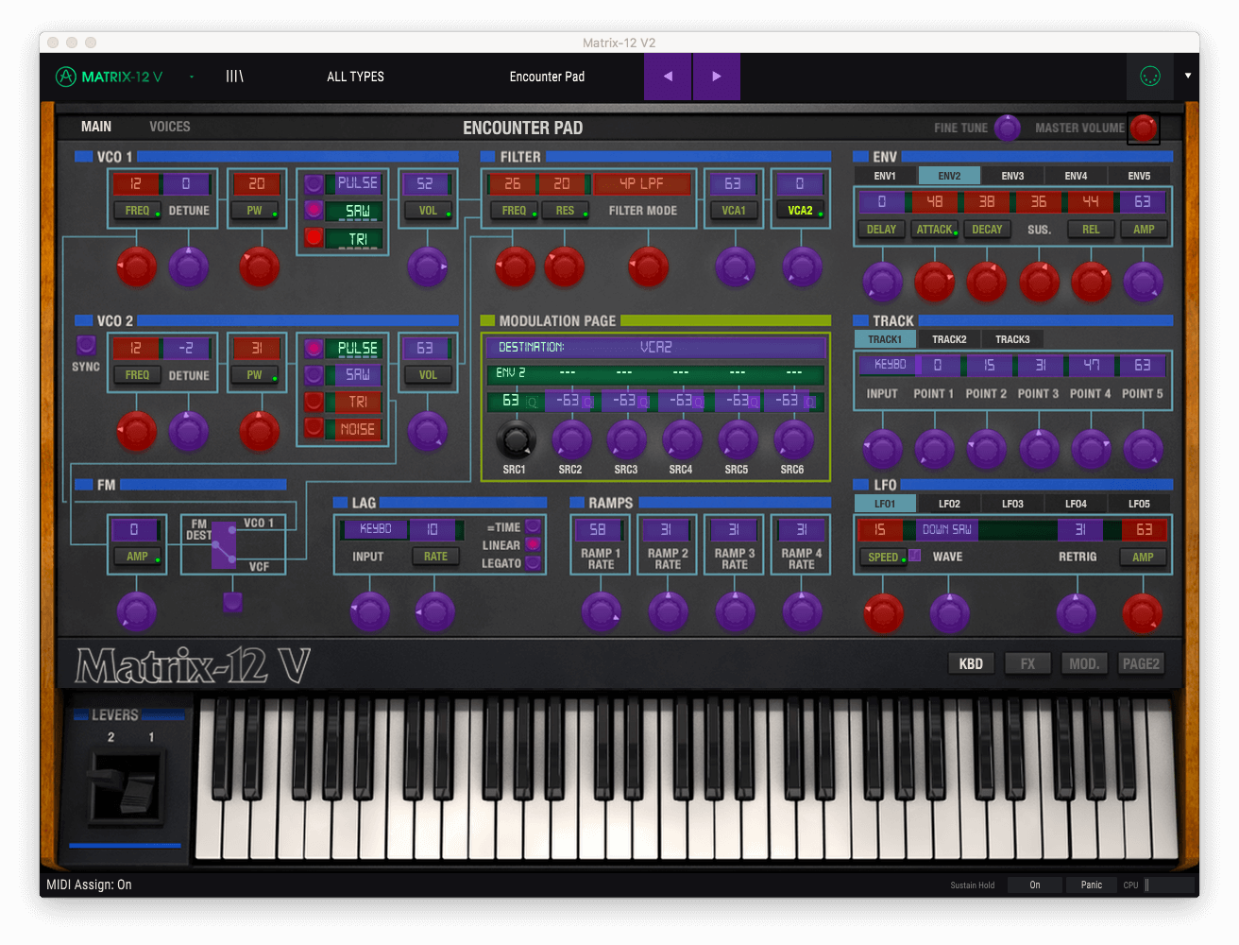Screen dimensions: 1239x945
Task: Toggle VCO 1 TRI waveform button
Action: pyautogui.click(x=314, y=237)
